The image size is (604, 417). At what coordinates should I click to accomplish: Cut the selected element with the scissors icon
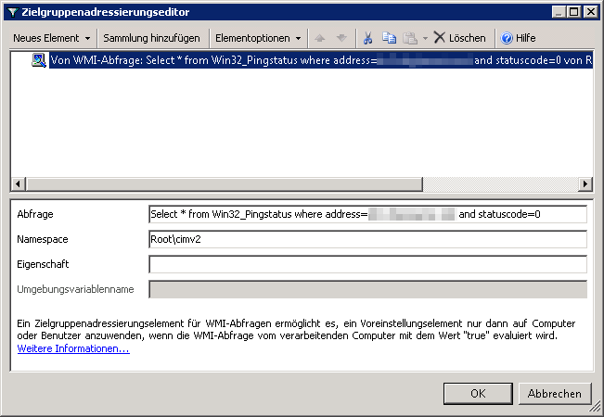coord(368,38)
